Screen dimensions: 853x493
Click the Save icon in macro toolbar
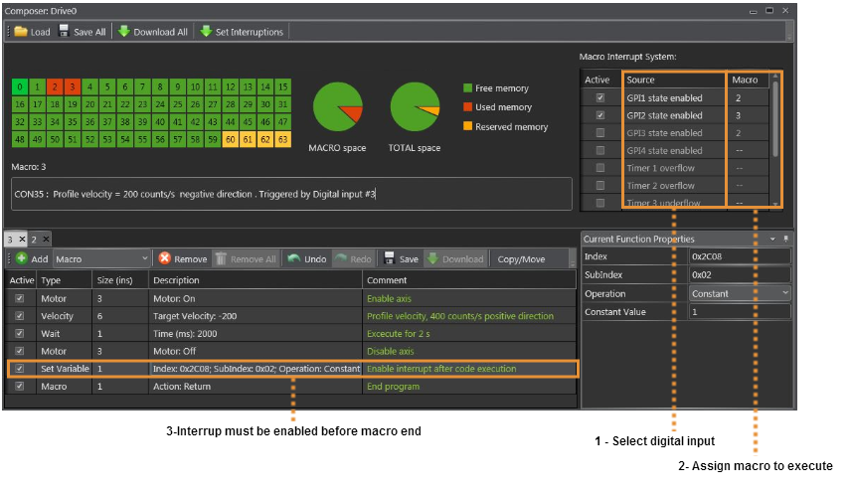391,258
